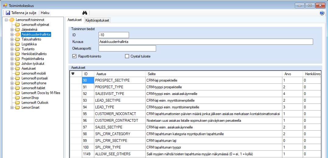Click the CUSTOMER_NOCONTACT setting cell
Screen dimensions: 328x158
tap(120, 114)
